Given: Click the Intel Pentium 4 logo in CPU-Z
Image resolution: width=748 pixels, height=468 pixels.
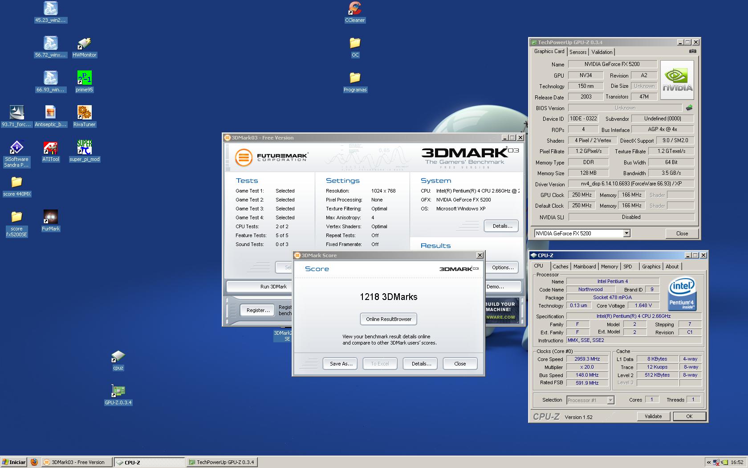Looking at the screenshot, I should pos(682,294).
